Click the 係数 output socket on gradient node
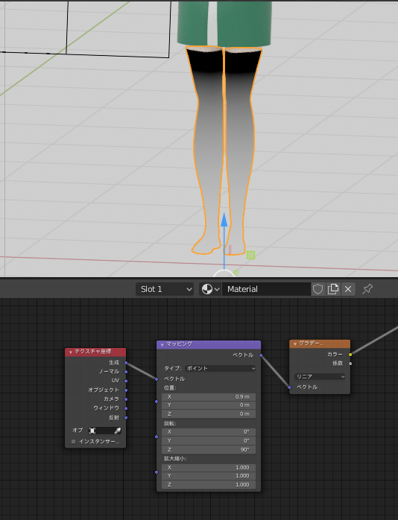This screenshot has width=398, height=520. 350,364
